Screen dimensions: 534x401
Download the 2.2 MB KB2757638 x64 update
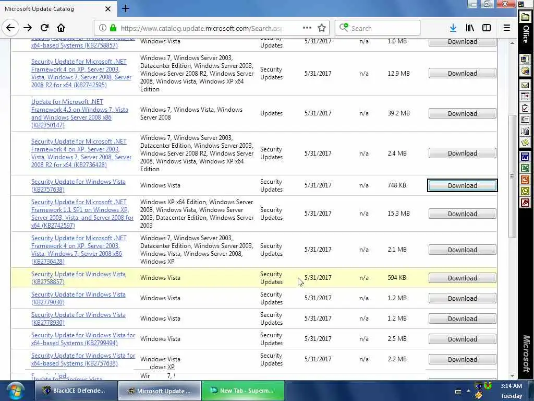tap(462, 359)
